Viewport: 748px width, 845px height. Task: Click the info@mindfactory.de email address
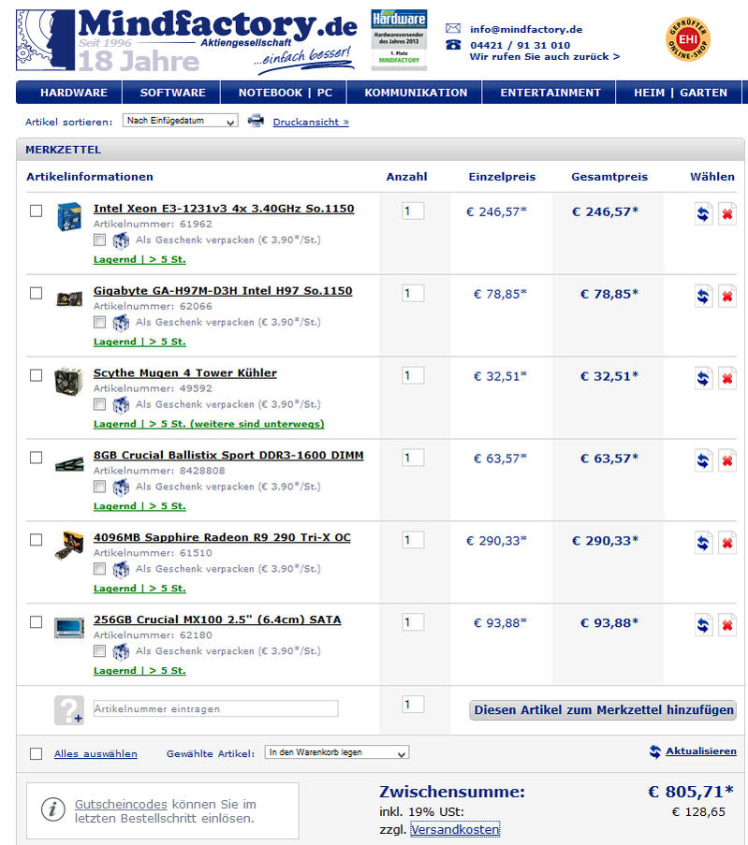pos(526,29)
